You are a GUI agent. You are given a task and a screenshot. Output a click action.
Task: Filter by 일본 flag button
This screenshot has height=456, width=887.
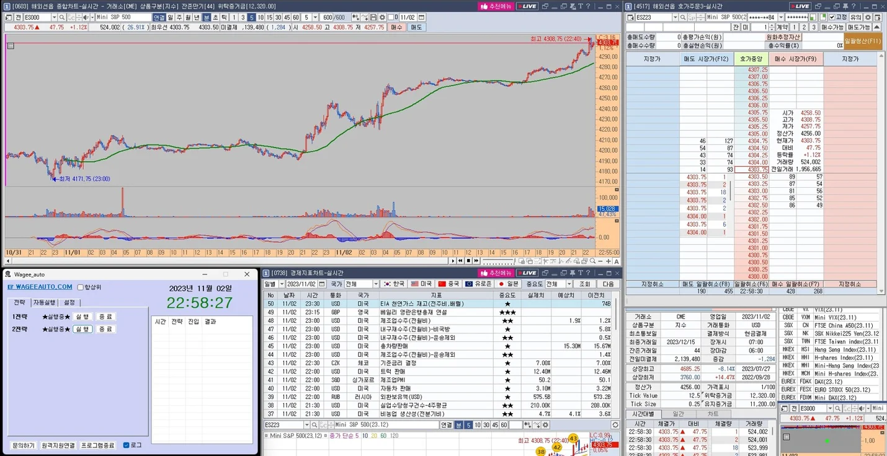[x=508, y=284]
